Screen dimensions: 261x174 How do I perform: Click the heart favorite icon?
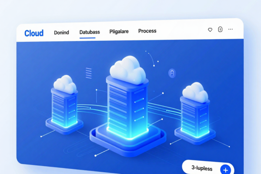210,30
